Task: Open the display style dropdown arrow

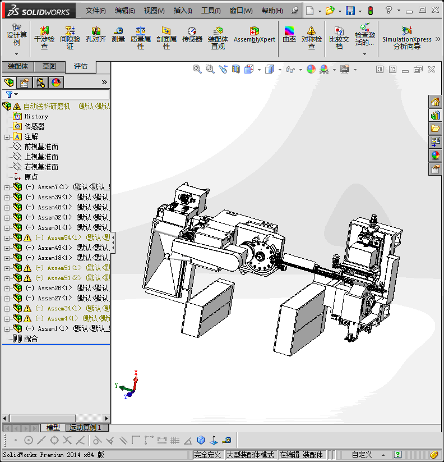Action: click(280, 70)
